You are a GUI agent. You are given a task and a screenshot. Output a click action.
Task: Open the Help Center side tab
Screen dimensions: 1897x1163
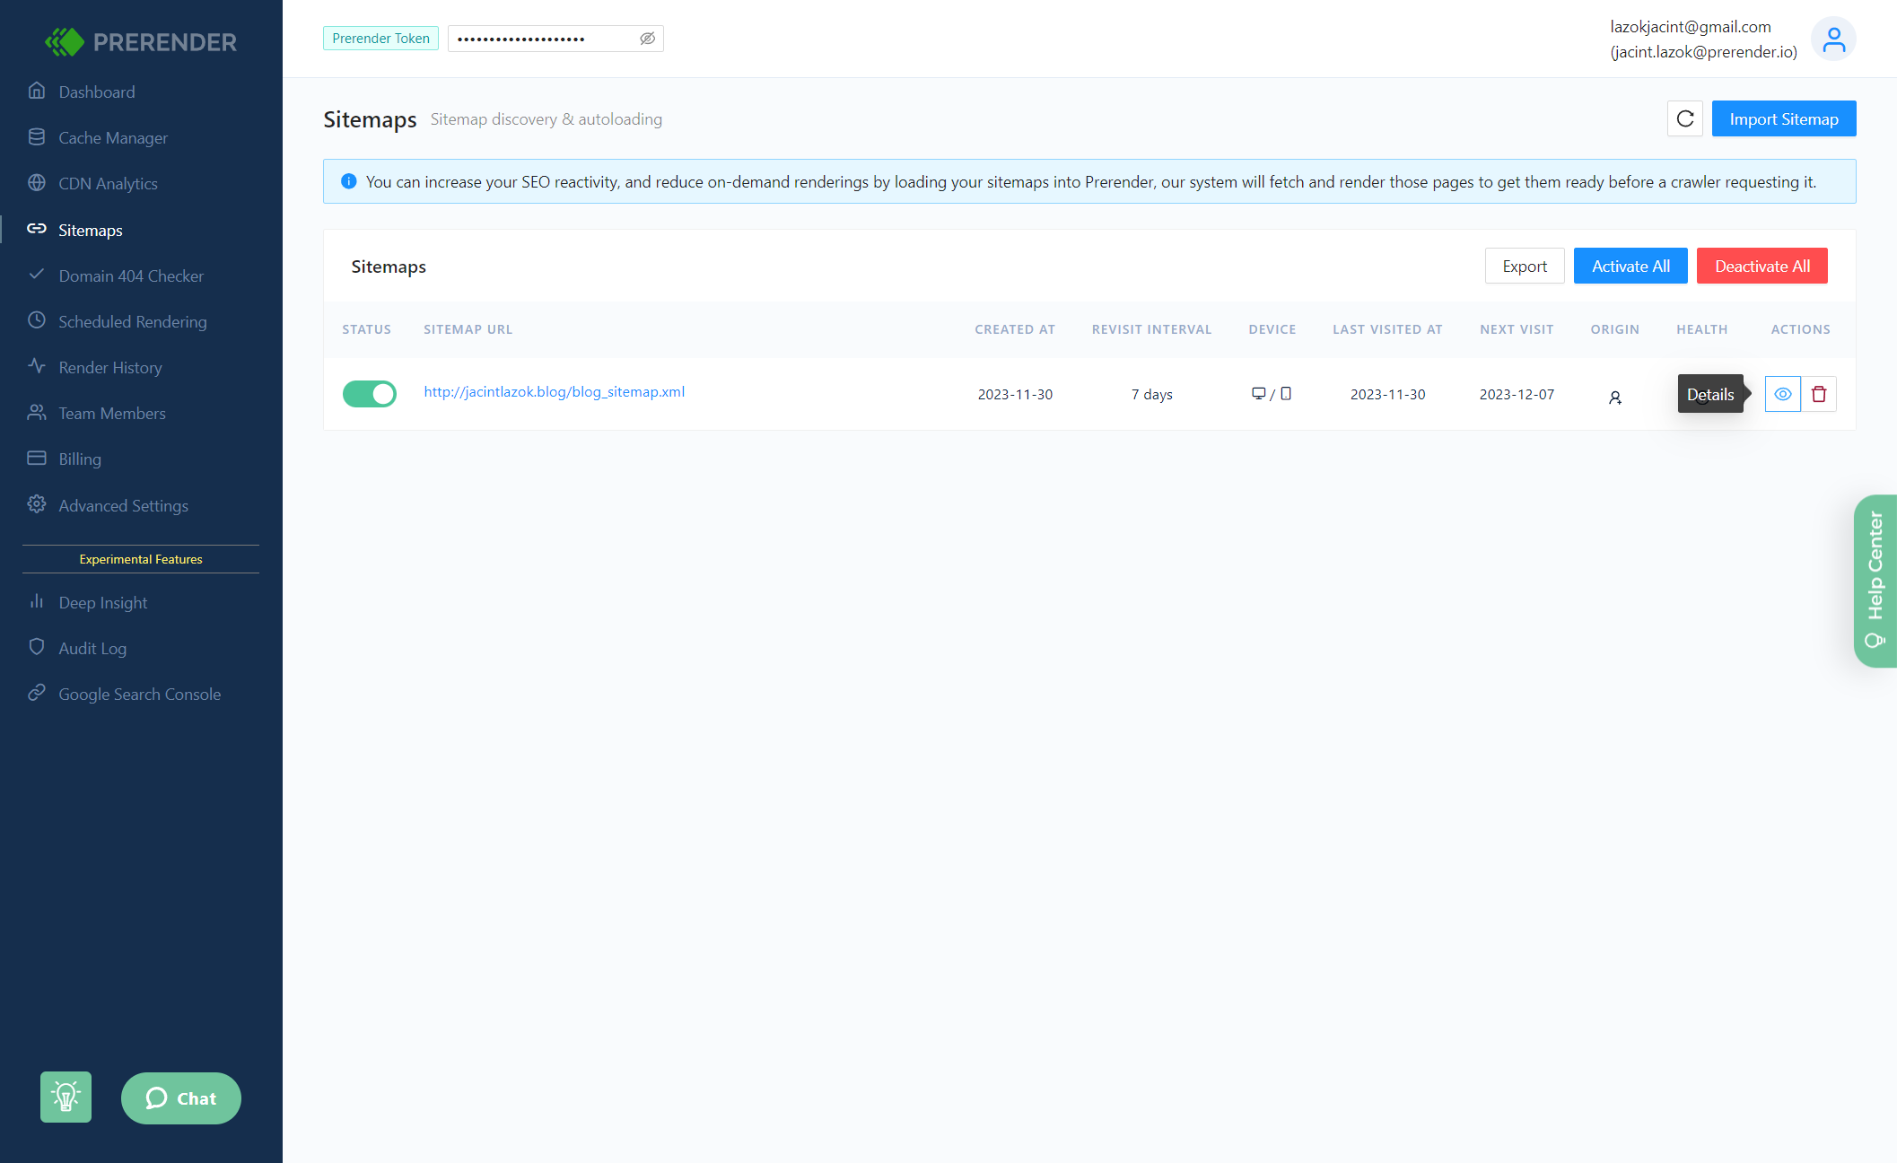pyautogui.click(x=1875, y=581)
